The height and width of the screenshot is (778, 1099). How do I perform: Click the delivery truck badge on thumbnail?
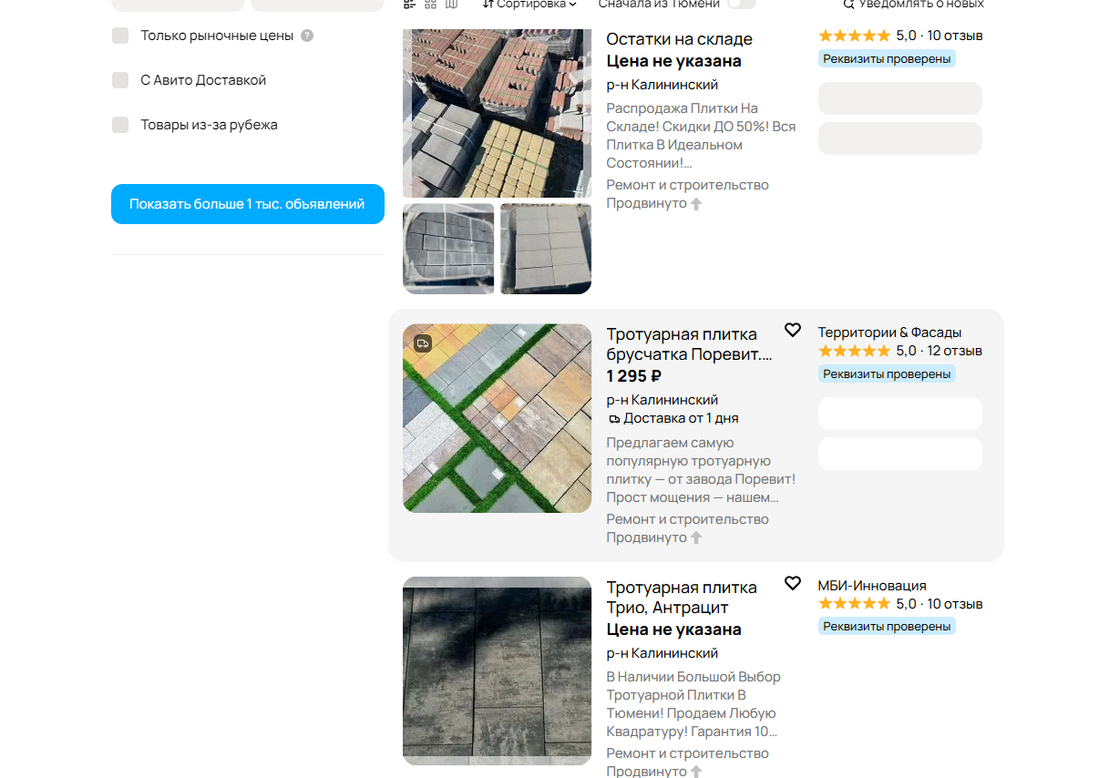pyautogui.click(x=422, y=343)
